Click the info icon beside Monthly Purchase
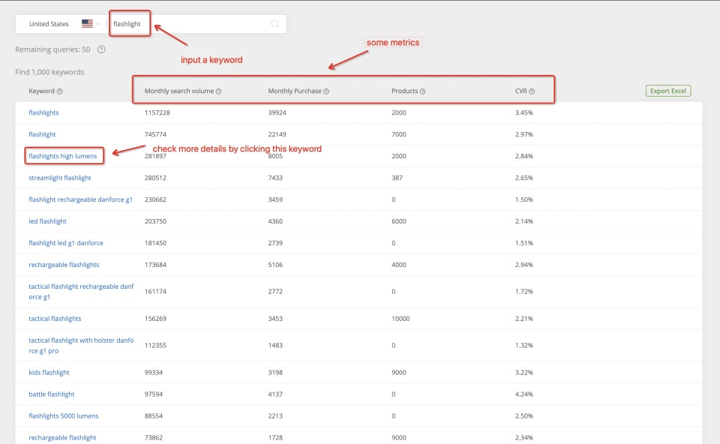 click(x=326, y=91)
